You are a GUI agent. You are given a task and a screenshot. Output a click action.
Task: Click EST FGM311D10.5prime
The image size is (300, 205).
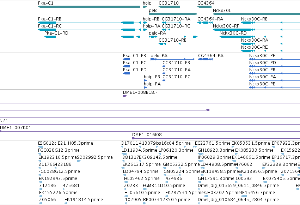click(164, 186)
